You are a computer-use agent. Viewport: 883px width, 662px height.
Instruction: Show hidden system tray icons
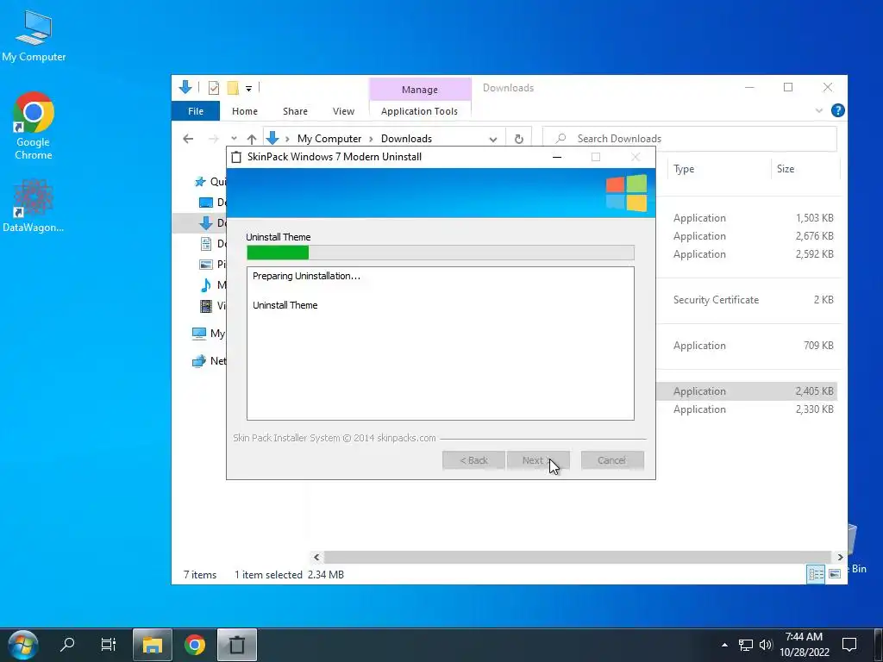(x=724, y=645)
